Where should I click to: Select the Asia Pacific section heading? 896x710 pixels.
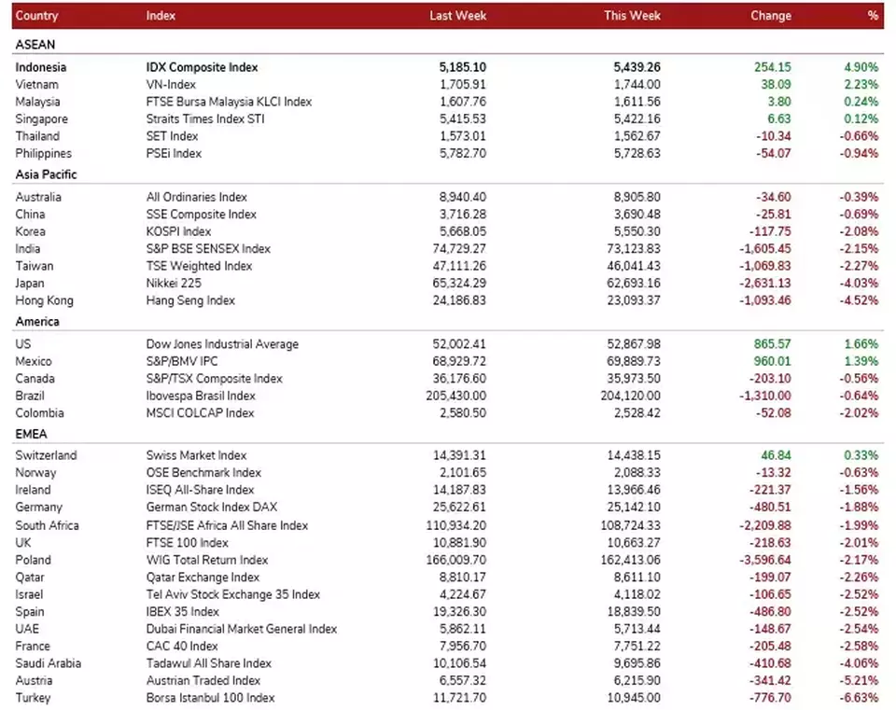[x=46, y=174]
